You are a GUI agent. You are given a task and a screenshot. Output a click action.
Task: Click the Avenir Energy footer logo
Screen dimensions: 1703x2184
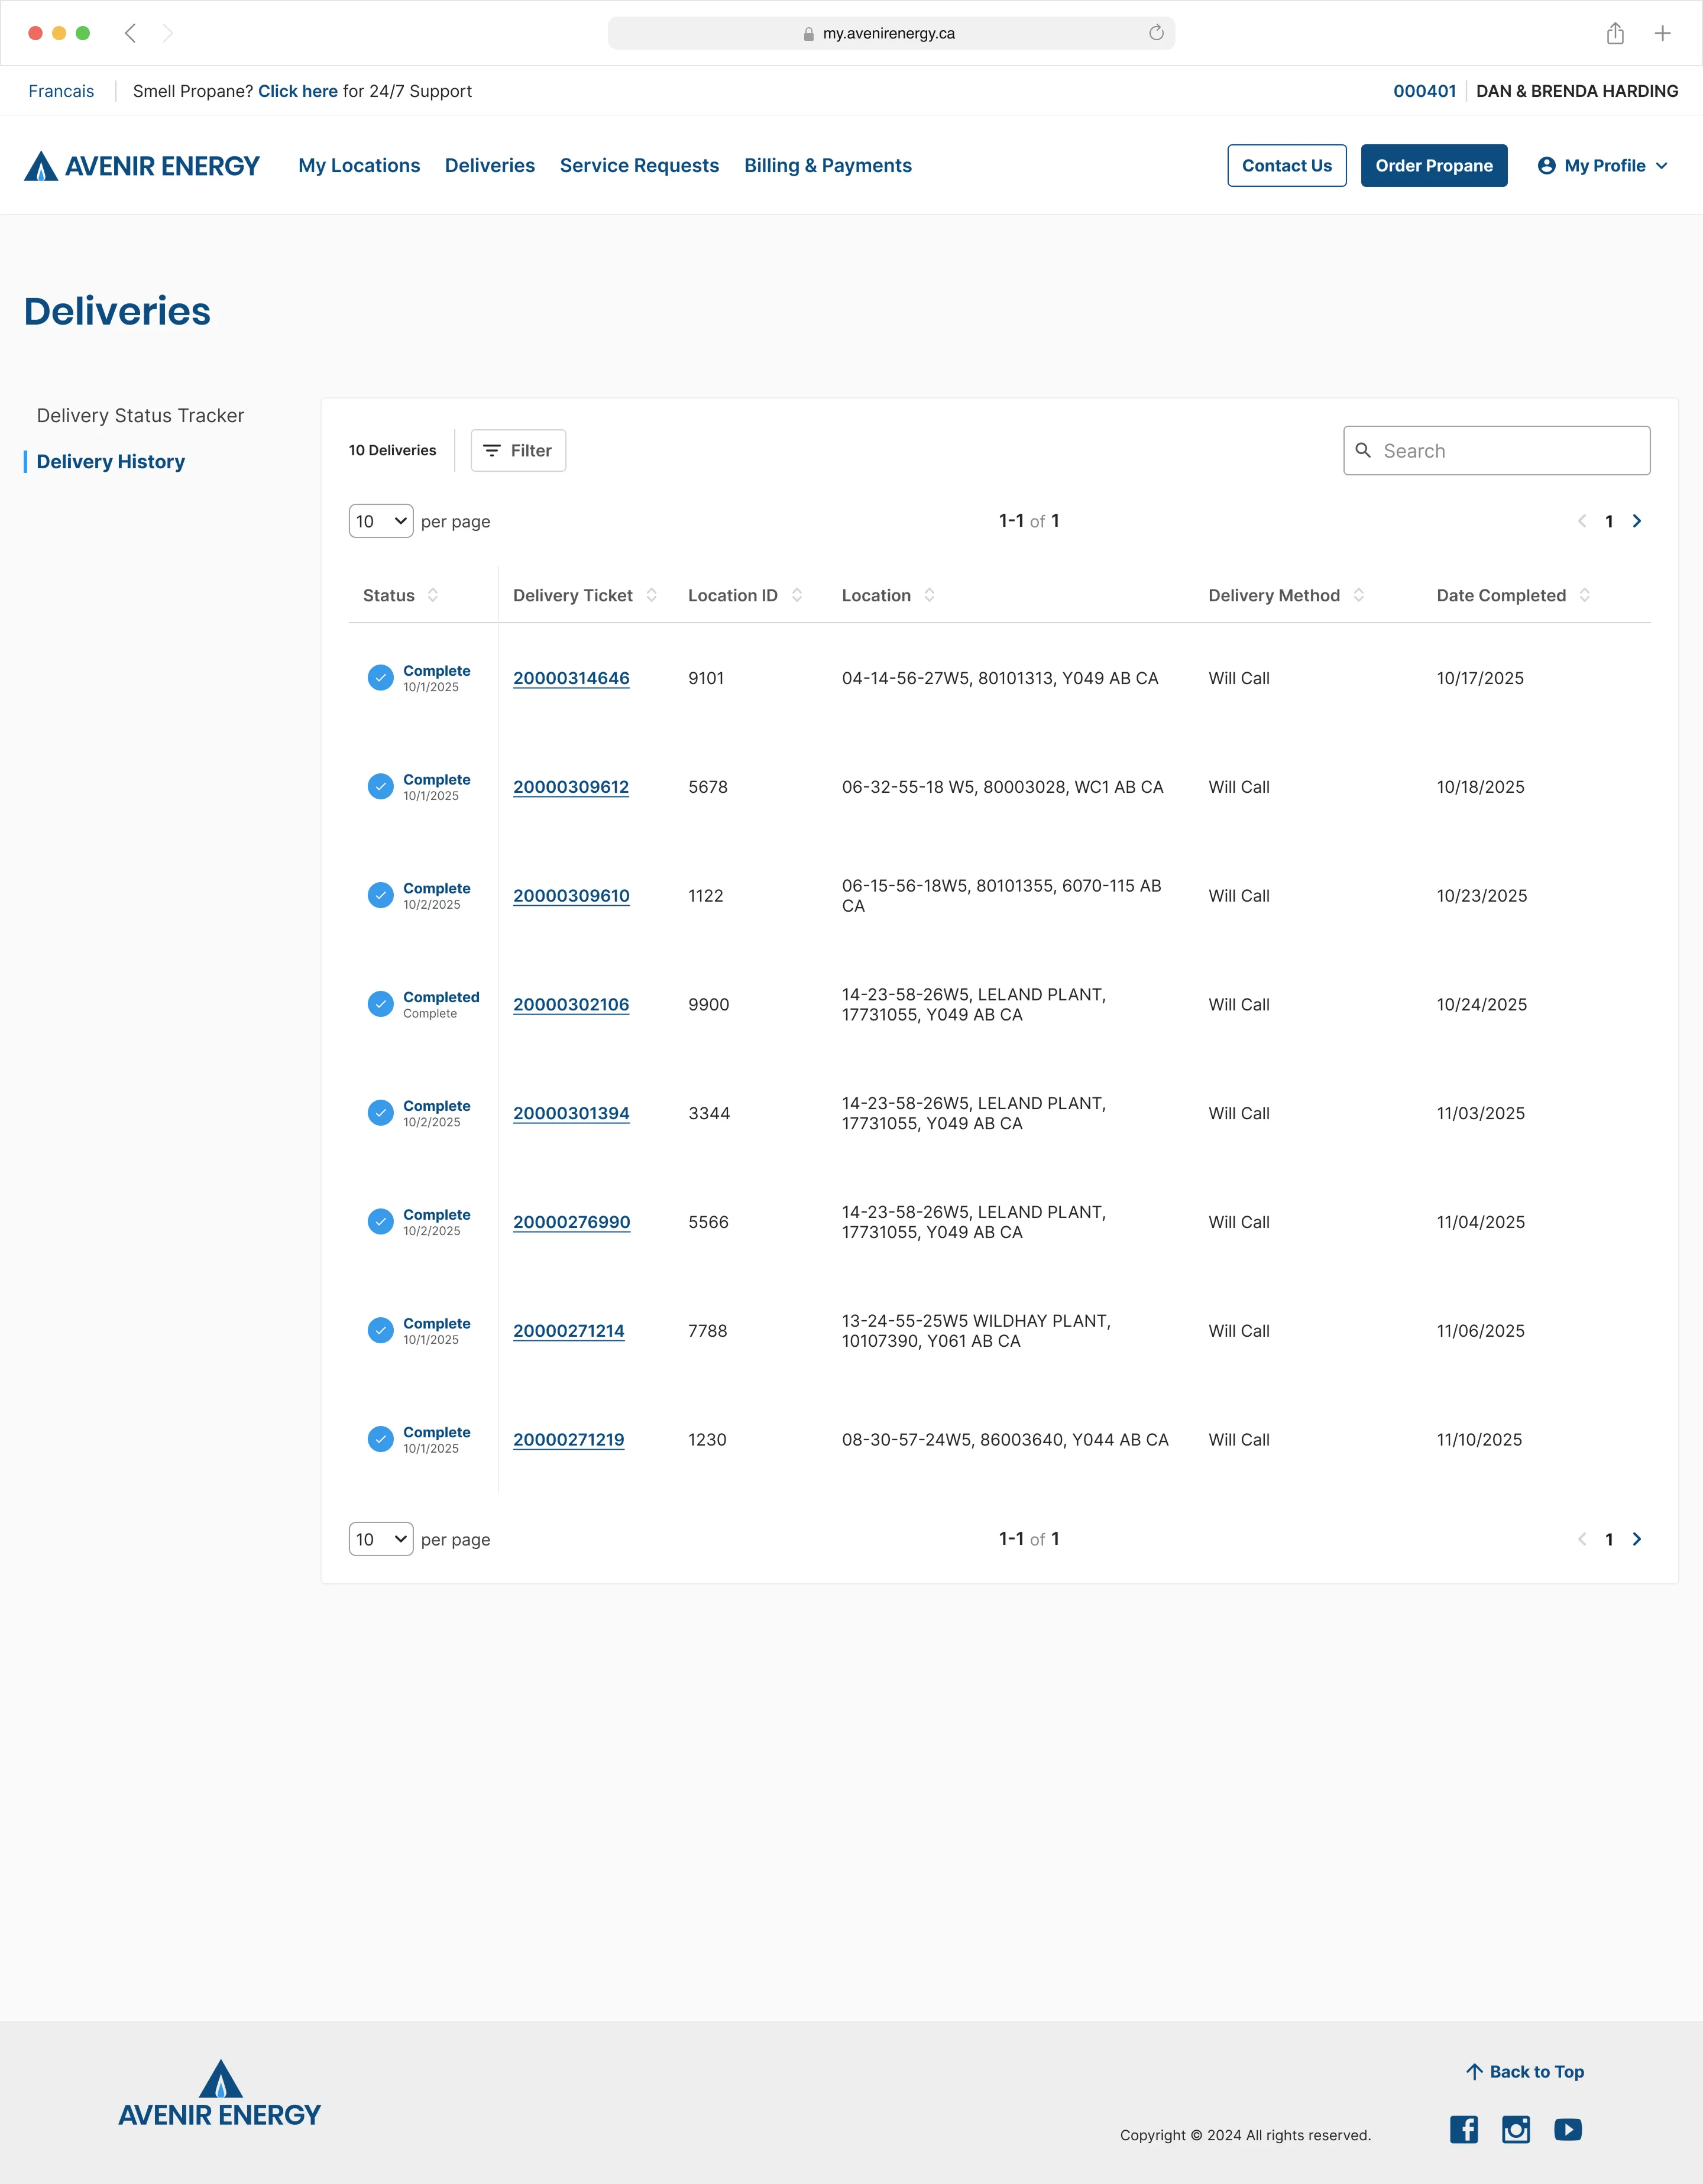pos(220,2093)
